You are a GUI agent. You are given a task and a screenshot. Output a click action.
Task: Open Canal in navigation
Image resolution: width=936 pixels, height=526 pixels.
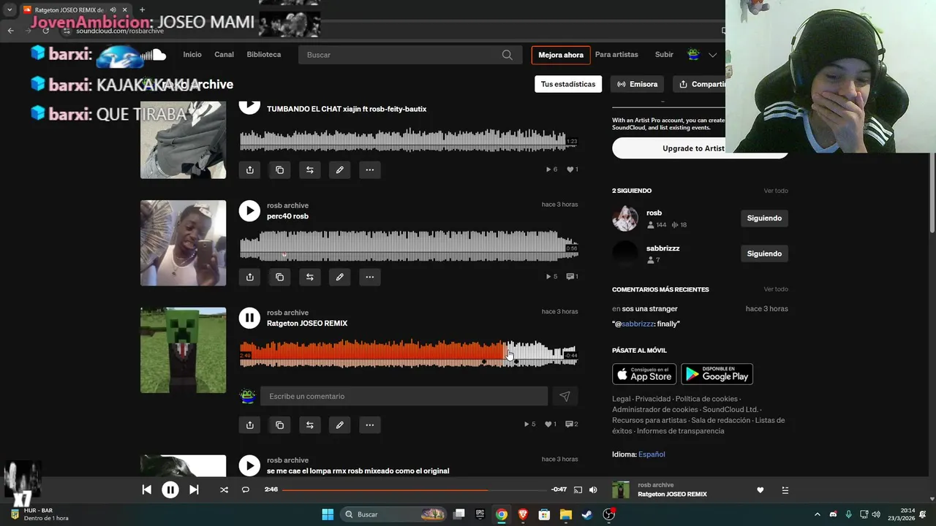click(224, 55)
